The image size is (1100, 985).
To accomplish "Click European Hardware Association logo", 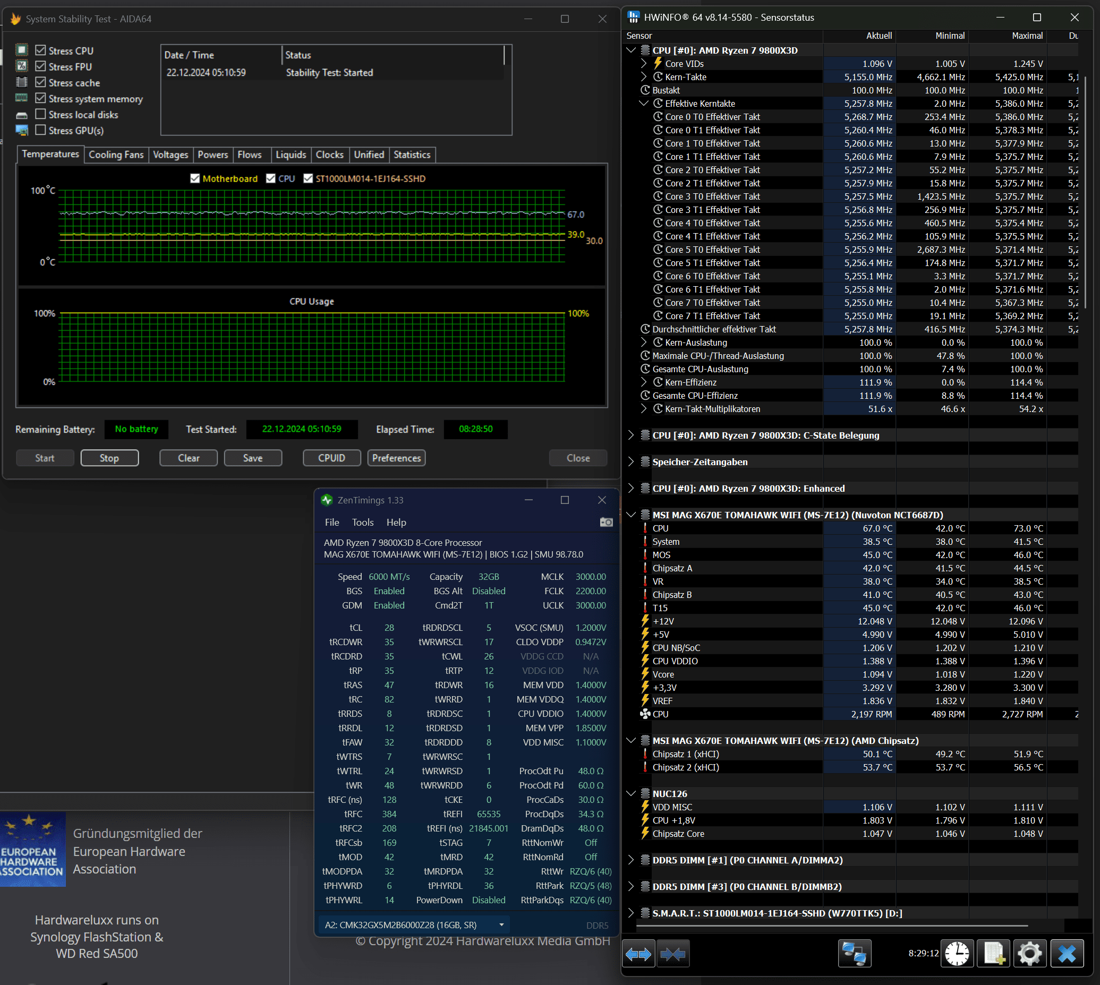I will coord(32,849).
